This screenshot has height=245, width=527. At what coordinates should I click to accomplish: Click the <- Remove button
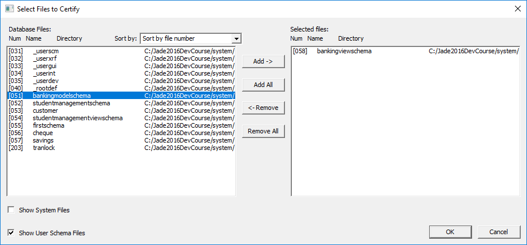[x=263, y=108]
